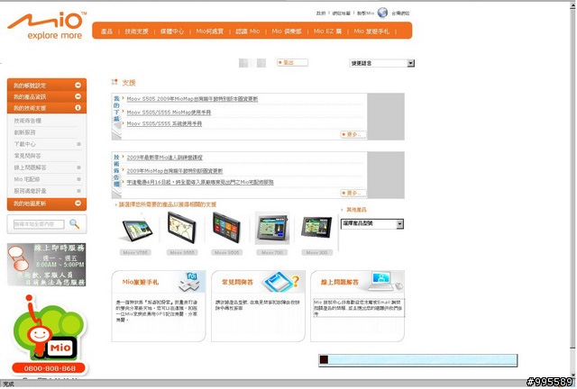Collapse the 我的技術支援 sidebar section
Screen dimensions: 577x389
pyautogui.click(x=47, y=108)
